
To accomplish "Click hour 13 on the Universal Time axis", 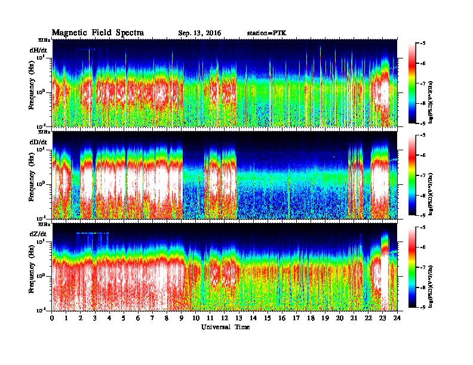I will (x=239, y=318).
